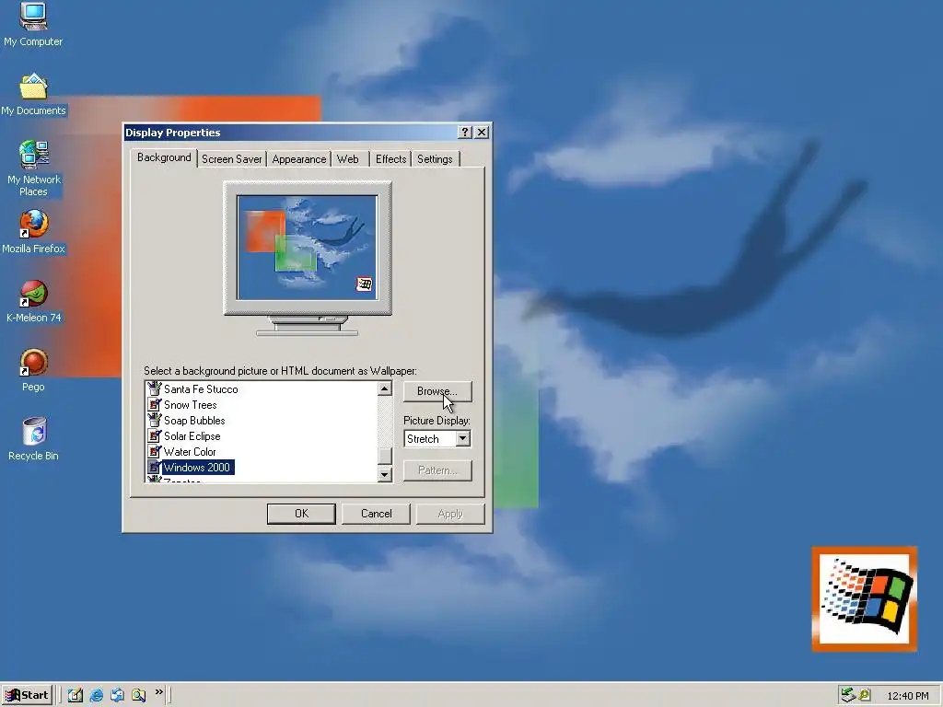Choose Snow Trees wallpaper
943x707 pixels.
pos(190,405)
